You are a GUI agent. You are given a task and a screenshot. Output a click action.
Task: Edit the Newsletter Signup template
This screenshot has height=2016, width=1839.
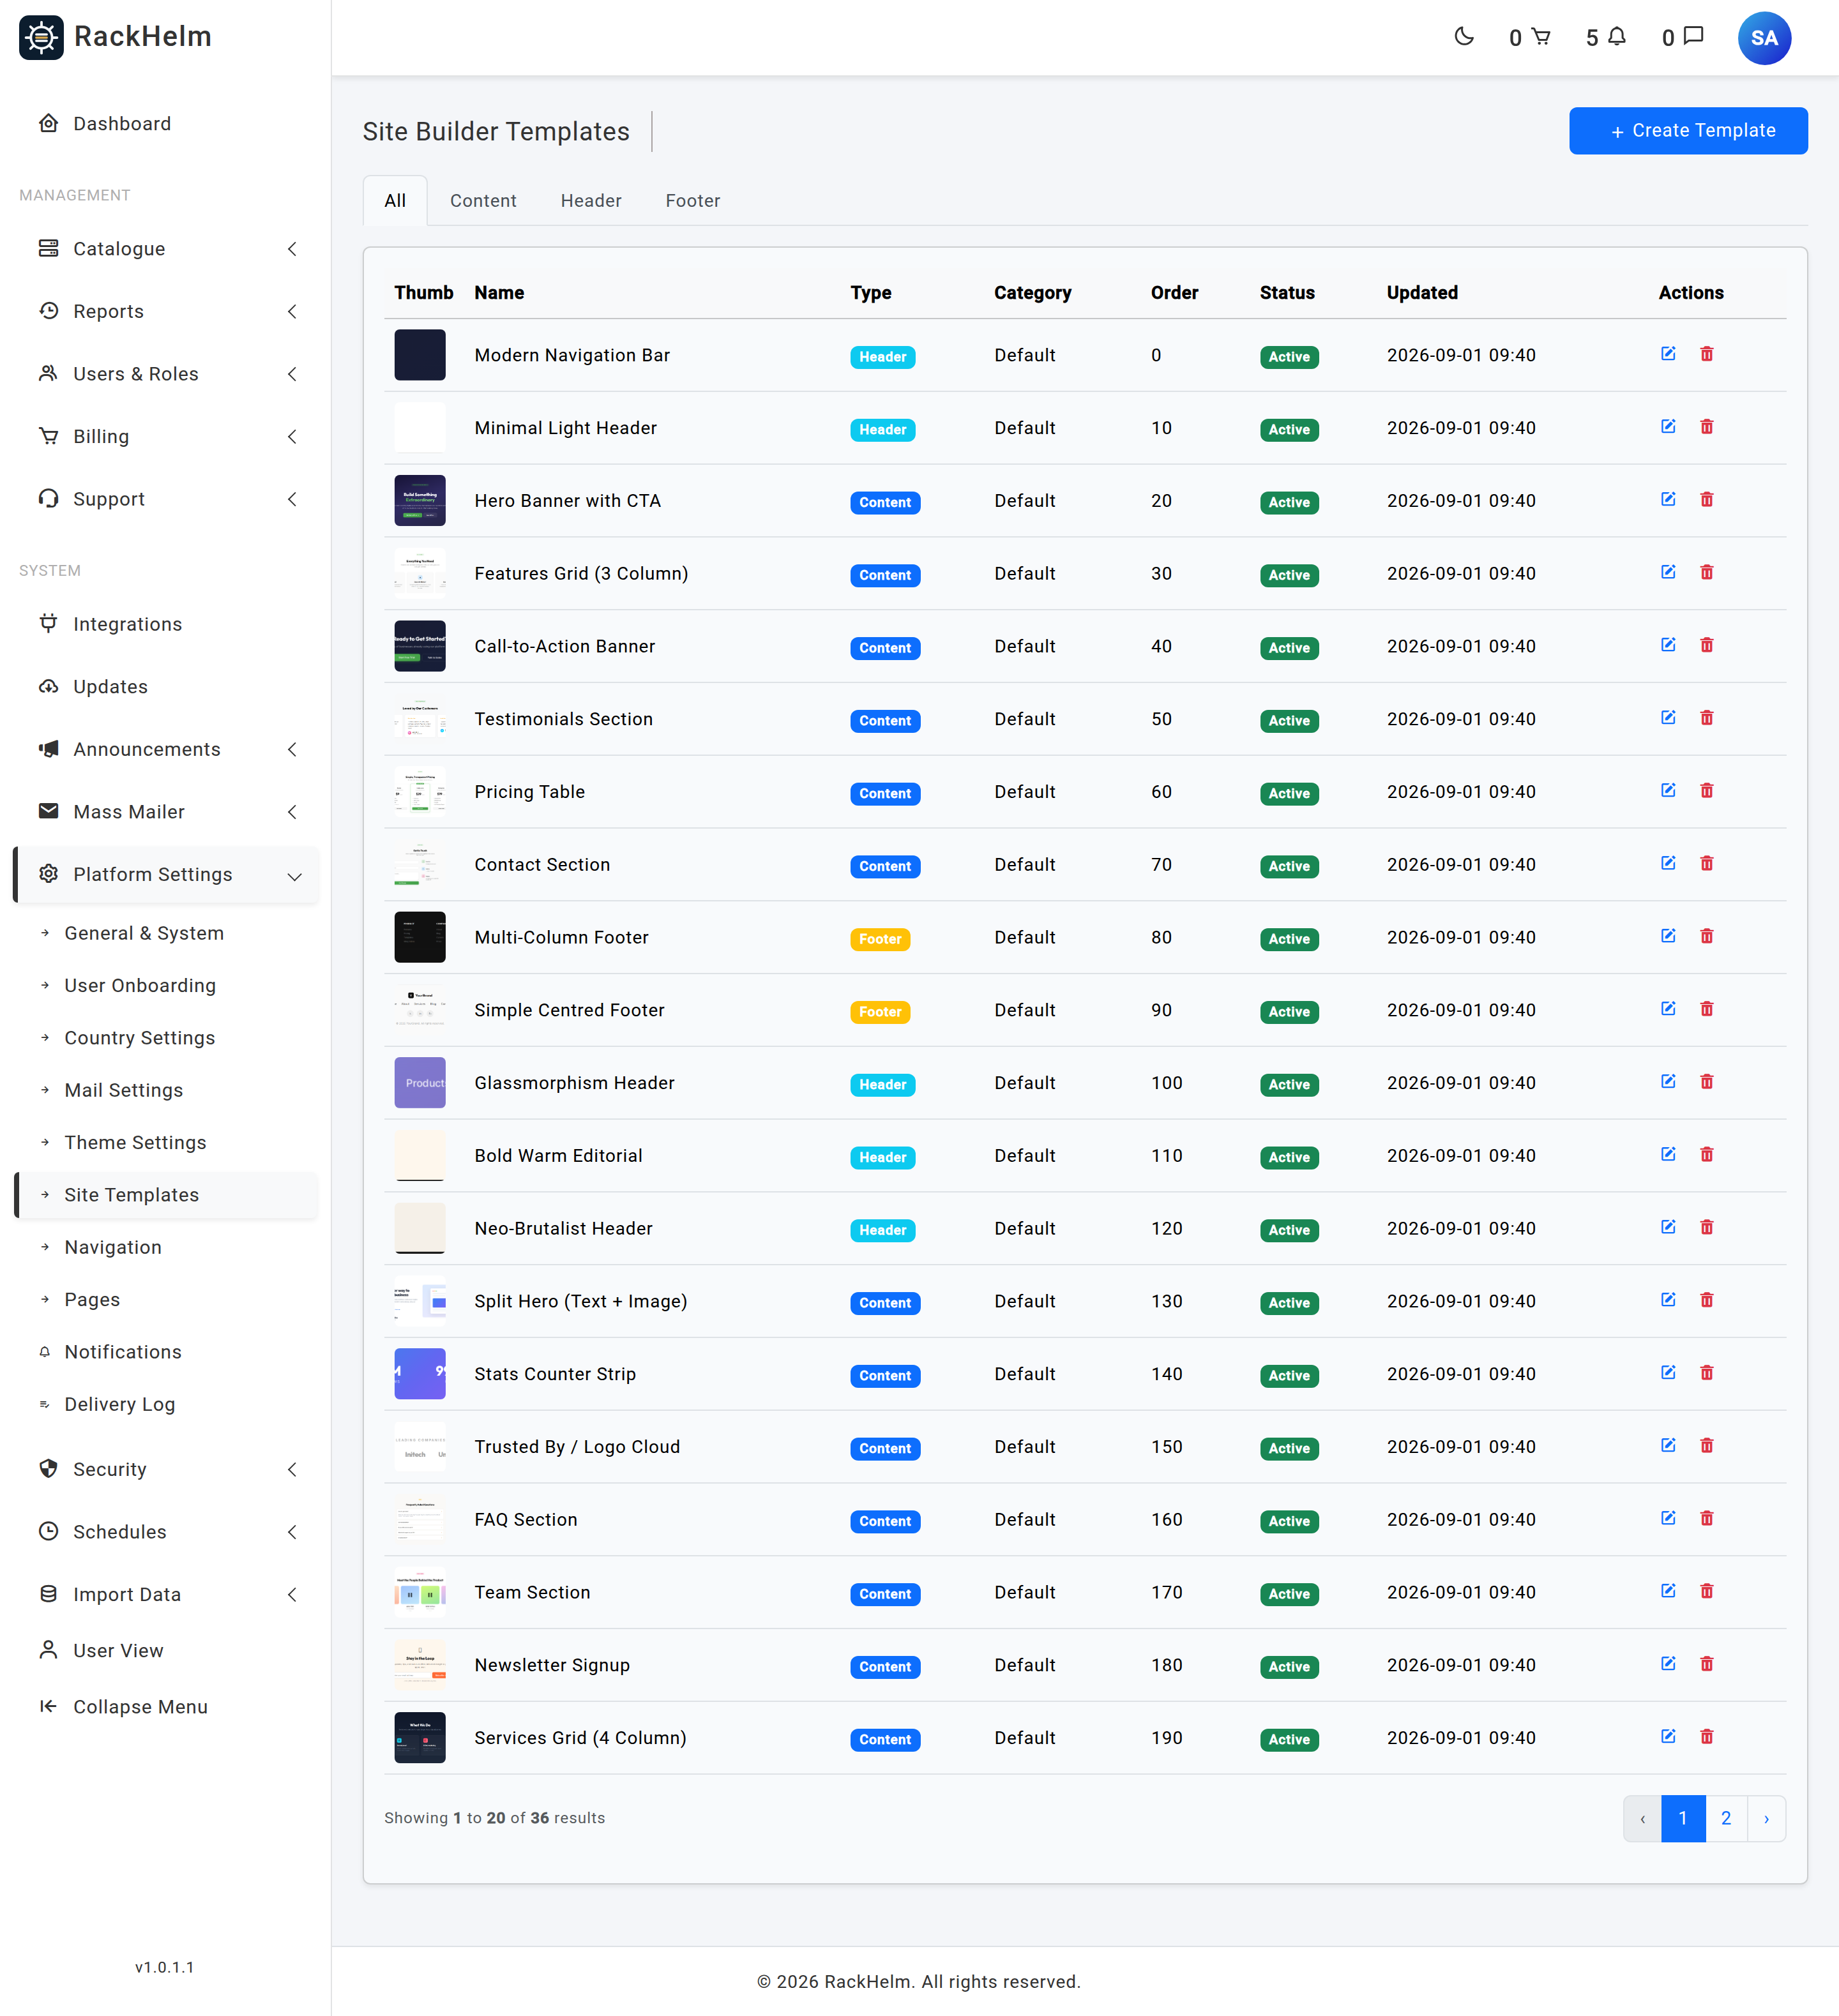(x=1668, y=1664)
